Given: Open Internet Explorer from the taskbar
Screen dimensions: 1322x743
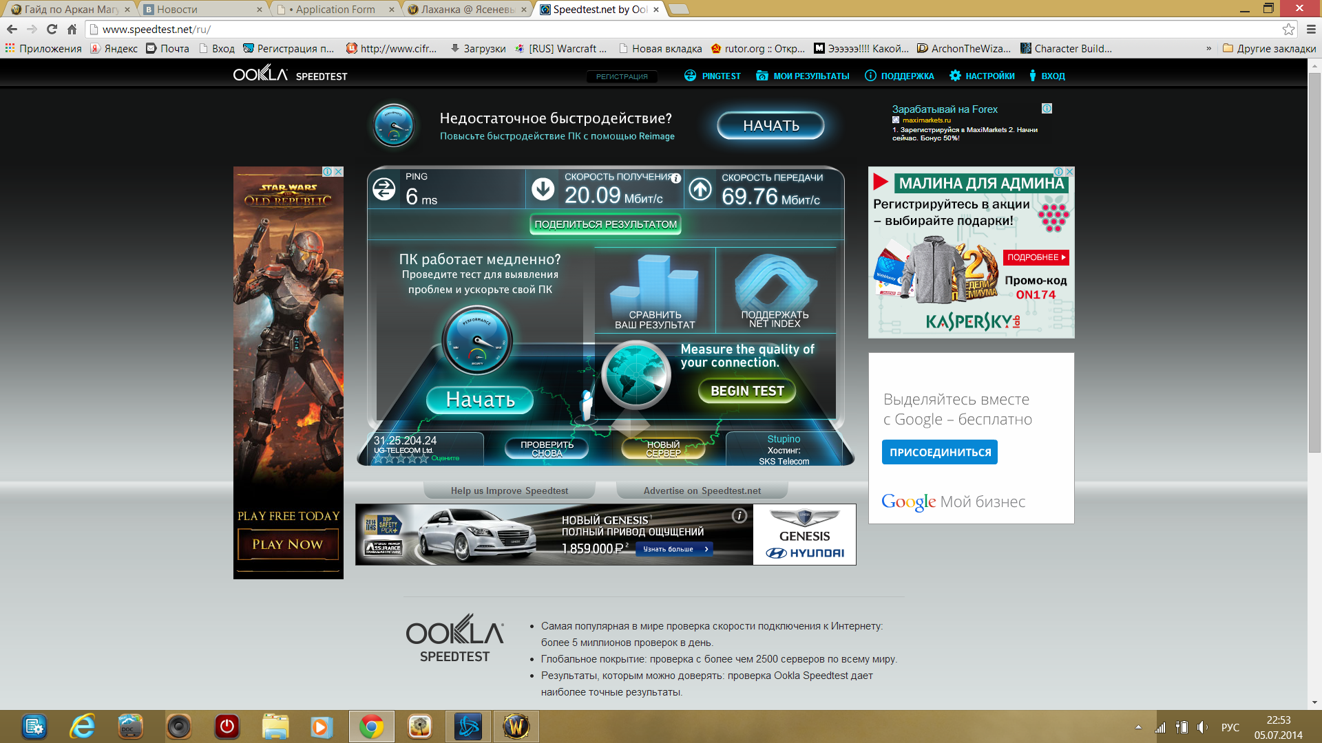Looking at the screenshot, I should (x=83, y=726).
